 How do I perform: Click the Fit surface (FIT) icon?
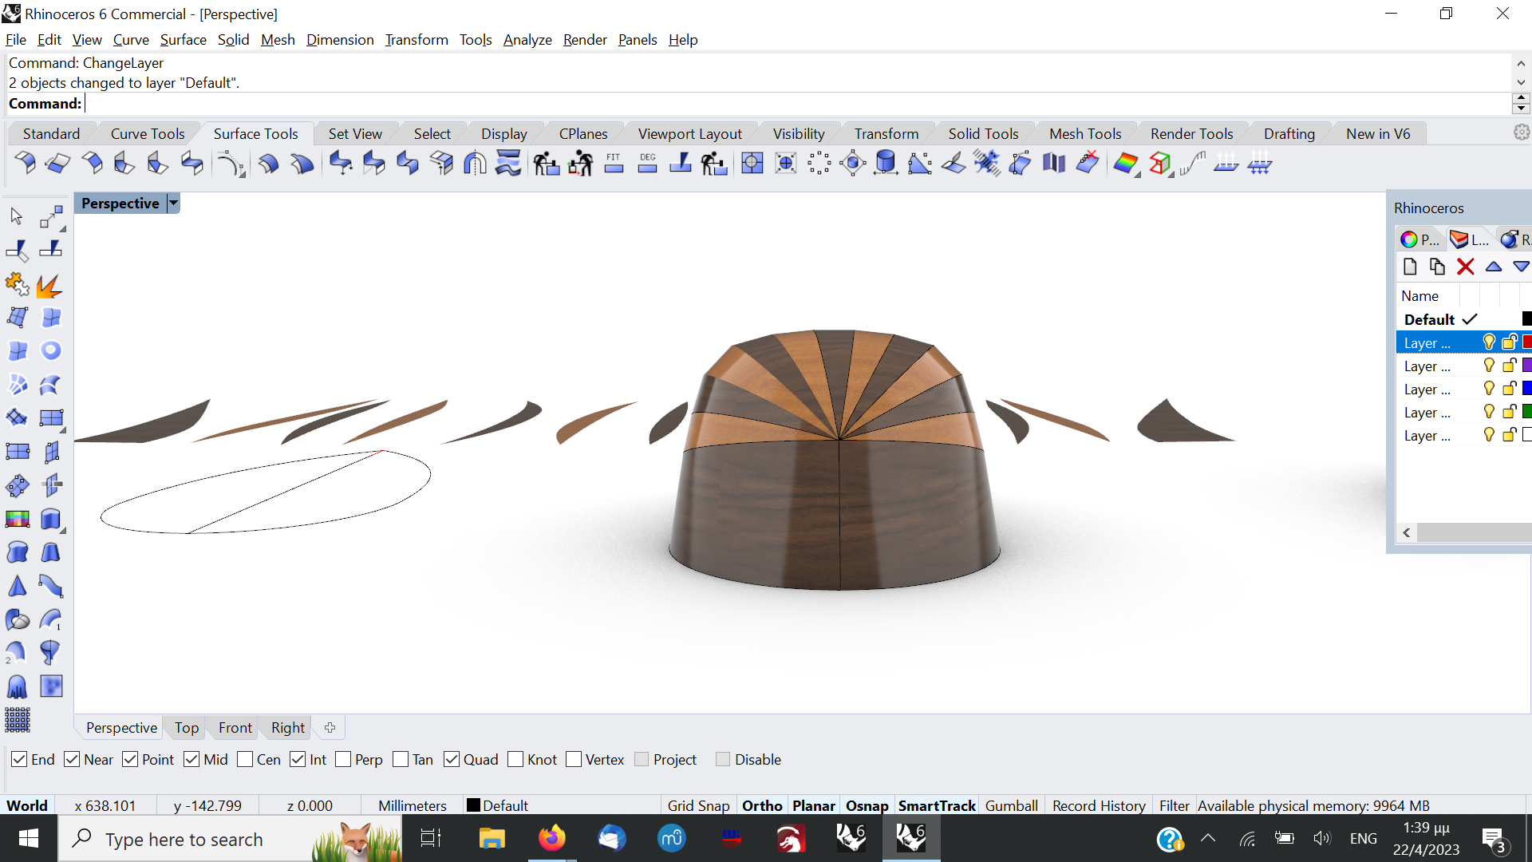pos(614,164)
